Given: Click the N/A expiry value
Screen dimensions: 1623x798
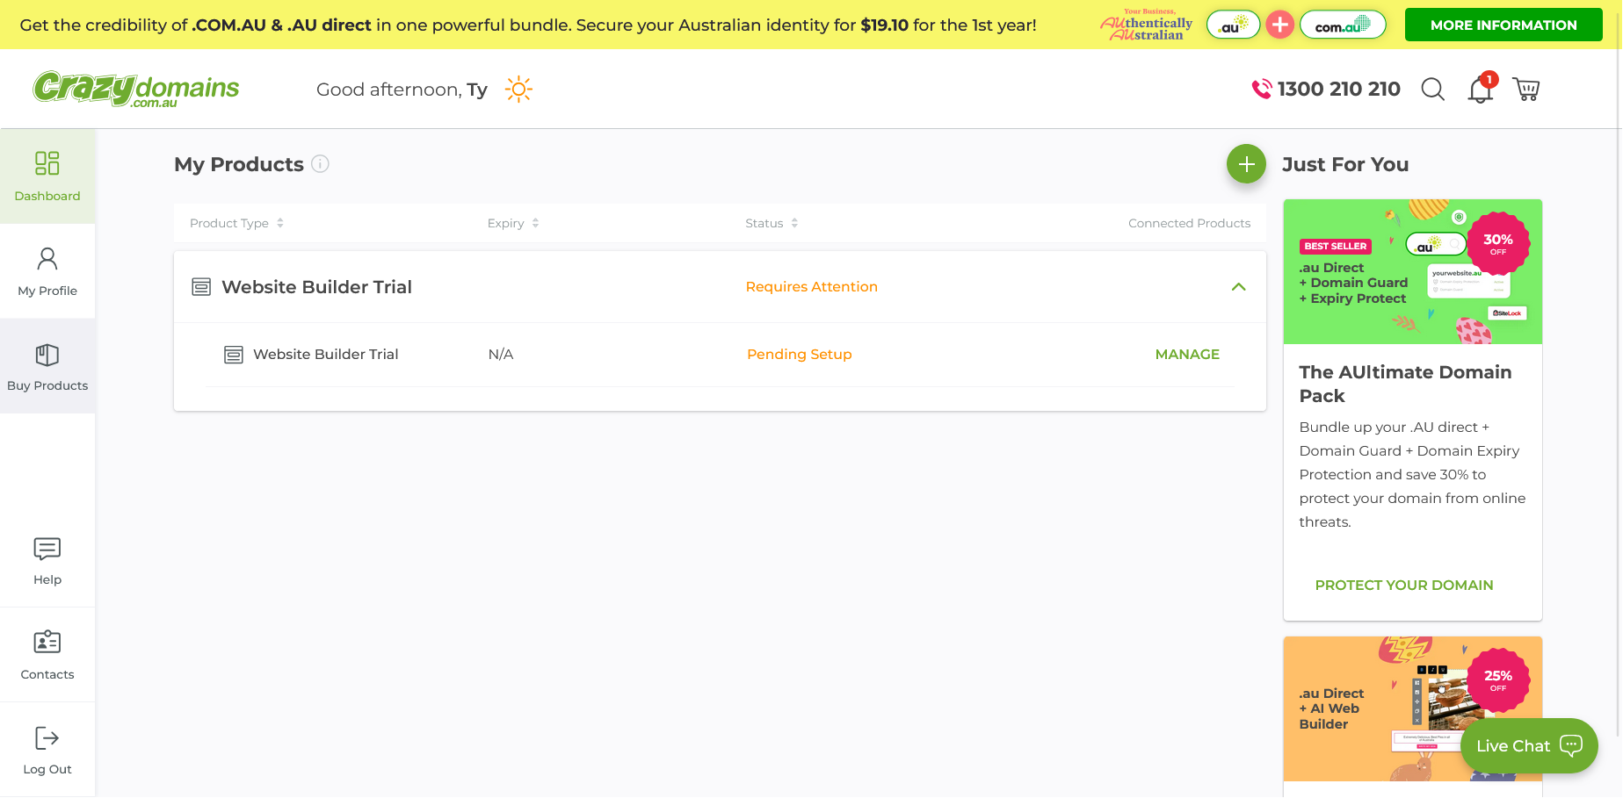Looking at the screenshot, I should (x=501, y=355).
